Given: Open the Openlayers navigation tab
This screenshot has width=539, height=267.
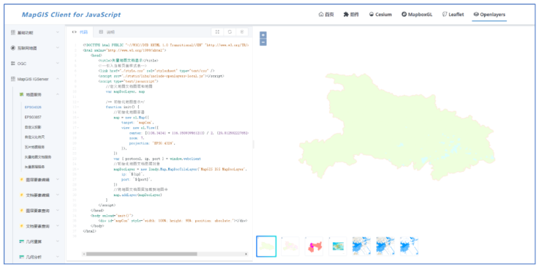Looking at the screenshot, I should 489,15.
